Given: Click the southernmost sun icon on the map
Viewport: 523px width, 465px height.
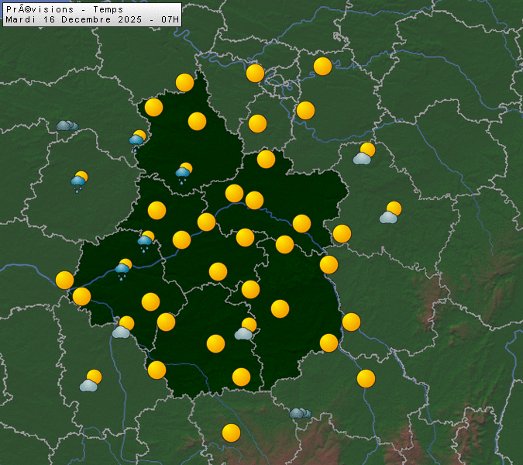Looking at the screenshot, I should pos(231,432).
